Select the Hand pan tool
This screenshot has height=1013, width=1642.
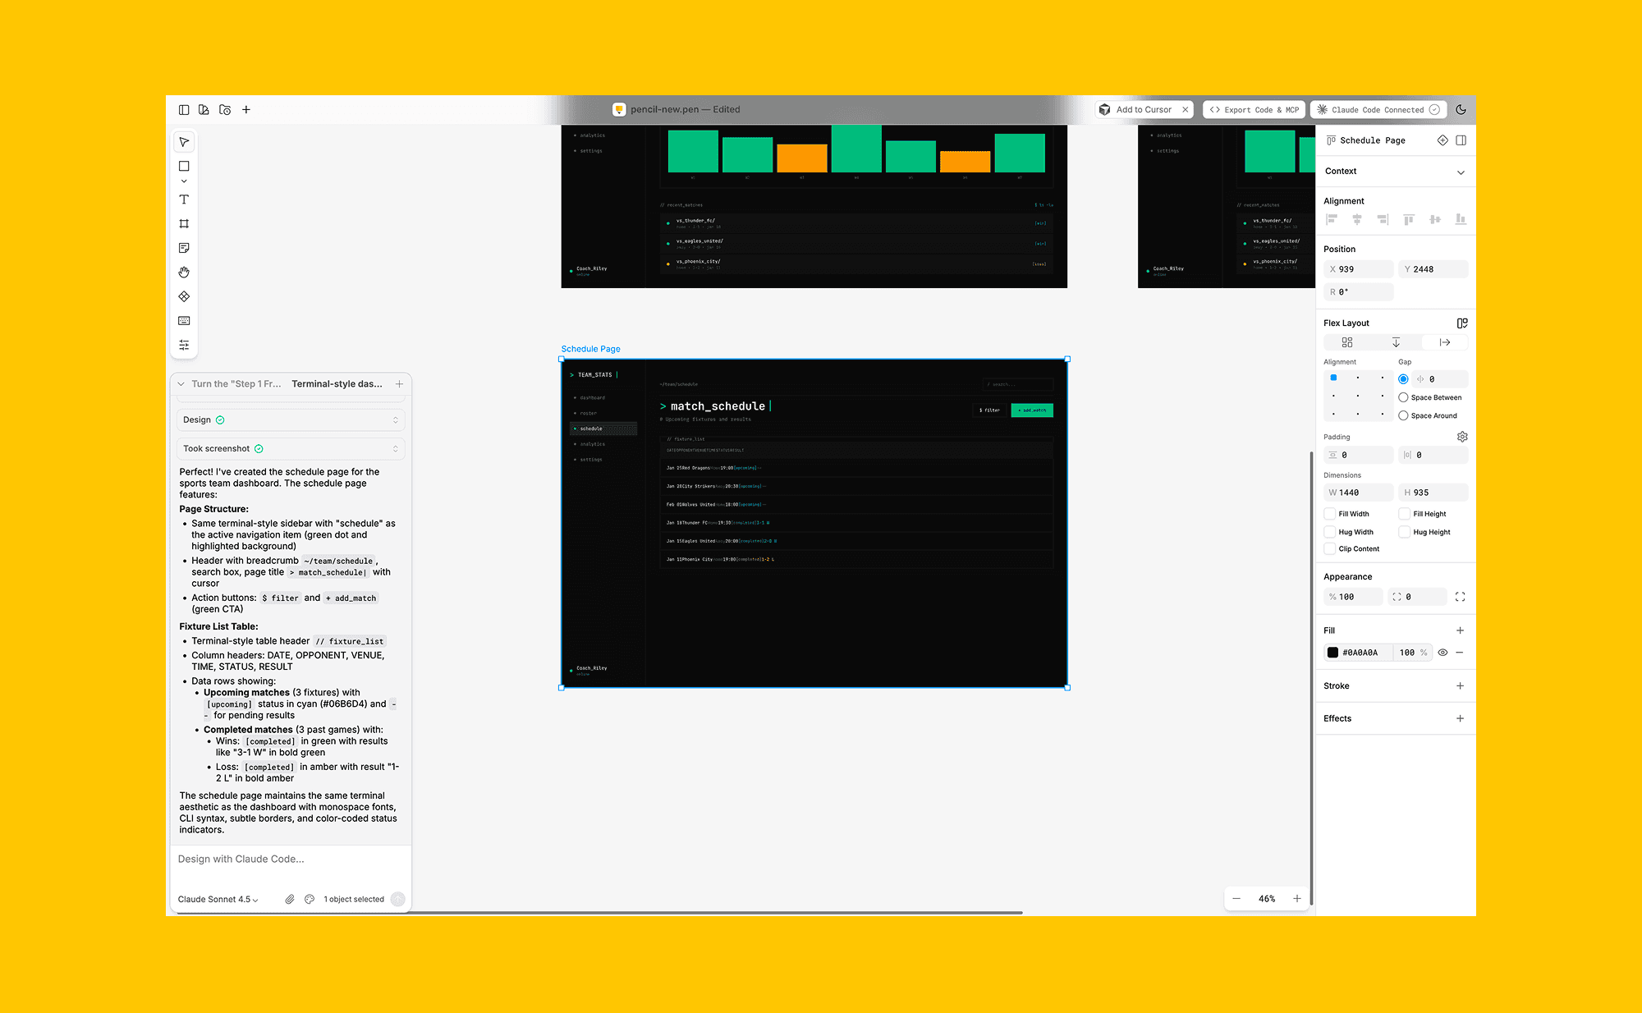[x=184, y=273]
